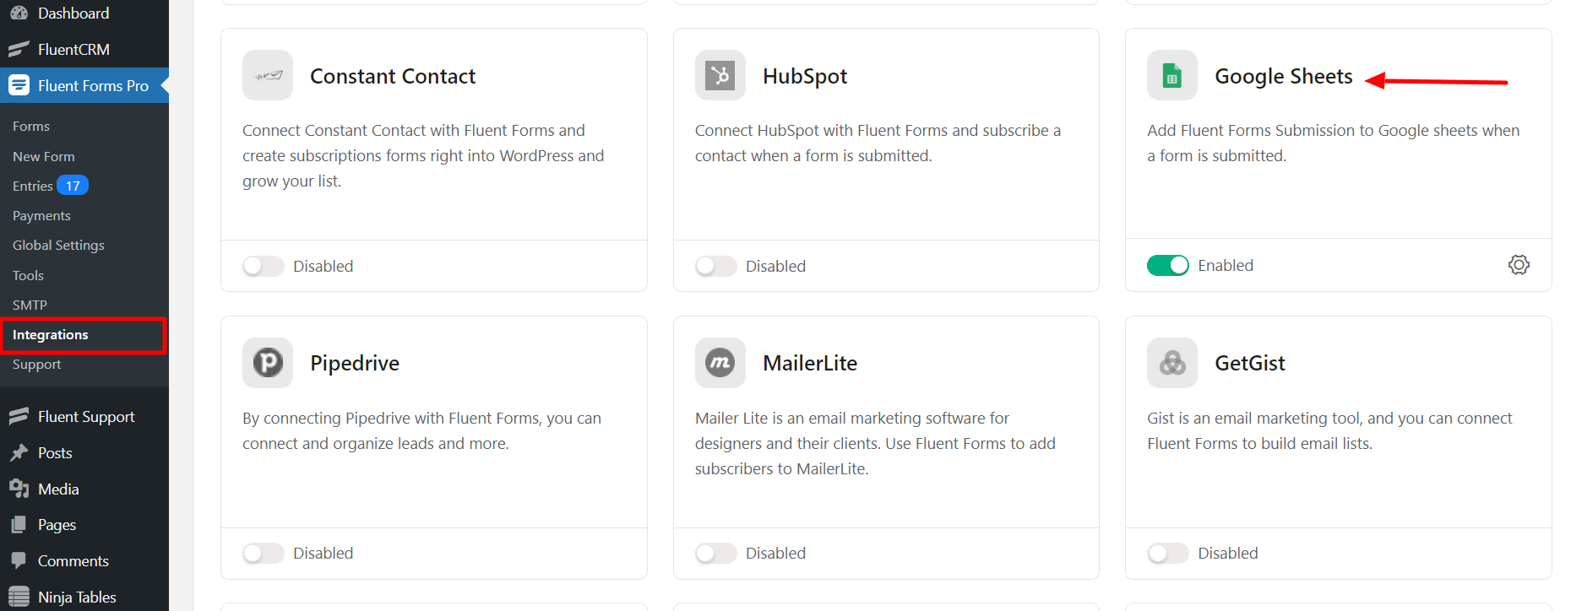This screenshot has width=1571, height=611.
Task: Go to Global Settings in sidebar
Action: pyautogui.click(x=58, y=246)
